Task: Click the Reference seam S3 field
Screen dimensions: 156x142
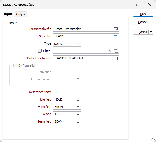Action: point(65,92)
